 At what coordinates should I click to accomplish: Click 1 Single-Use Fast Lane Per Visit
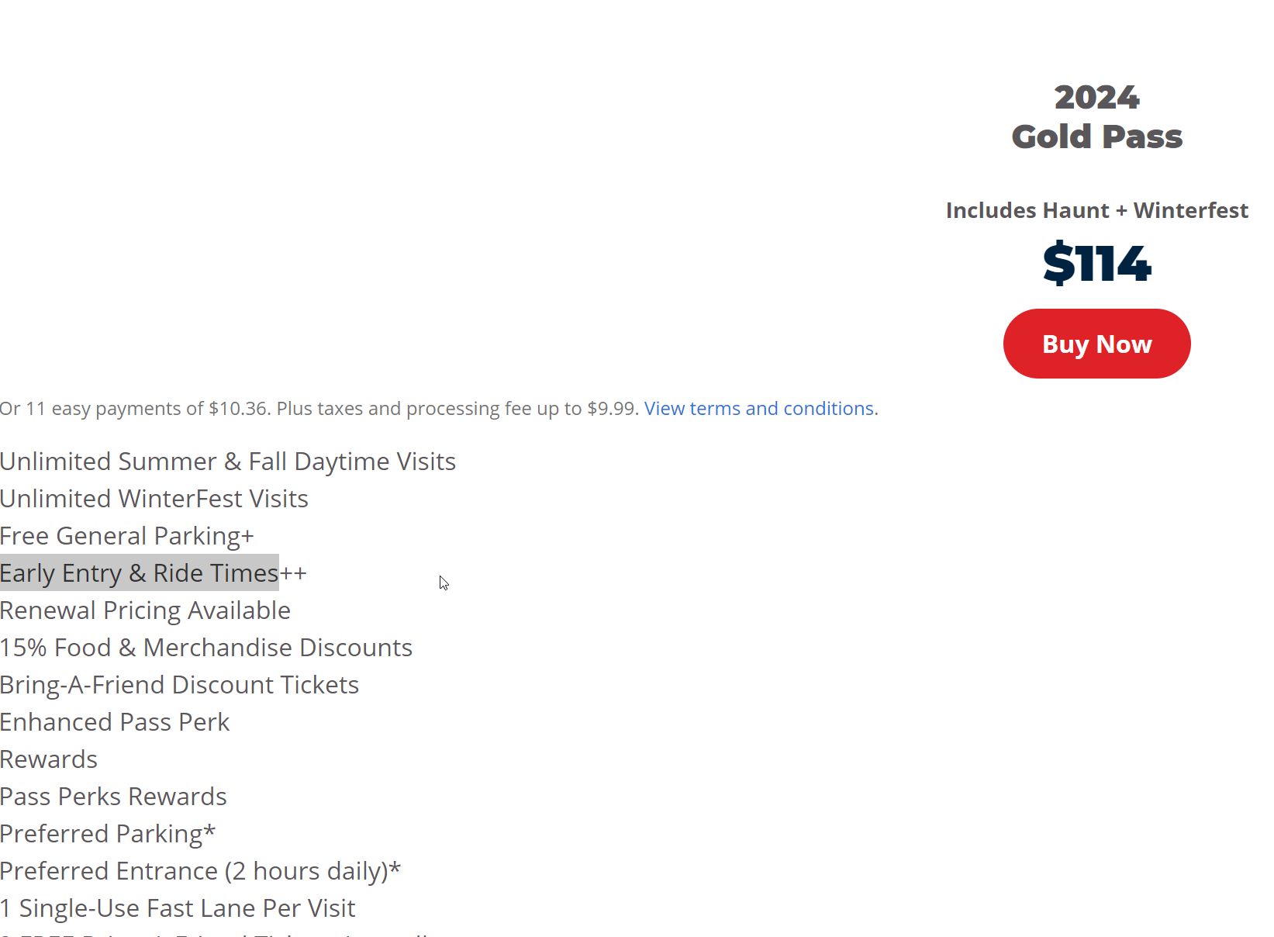[178, 908]
